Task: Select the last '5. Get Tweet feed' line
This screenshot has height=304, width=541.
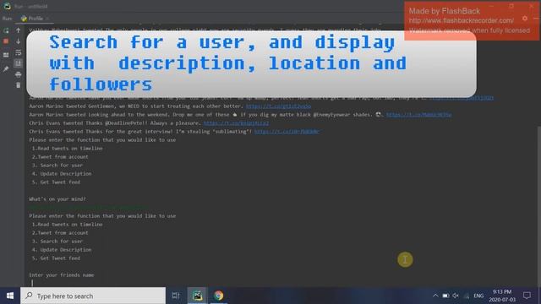Action: 56,258
